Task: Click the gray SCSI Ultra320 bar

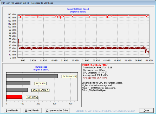Action: 32,76
